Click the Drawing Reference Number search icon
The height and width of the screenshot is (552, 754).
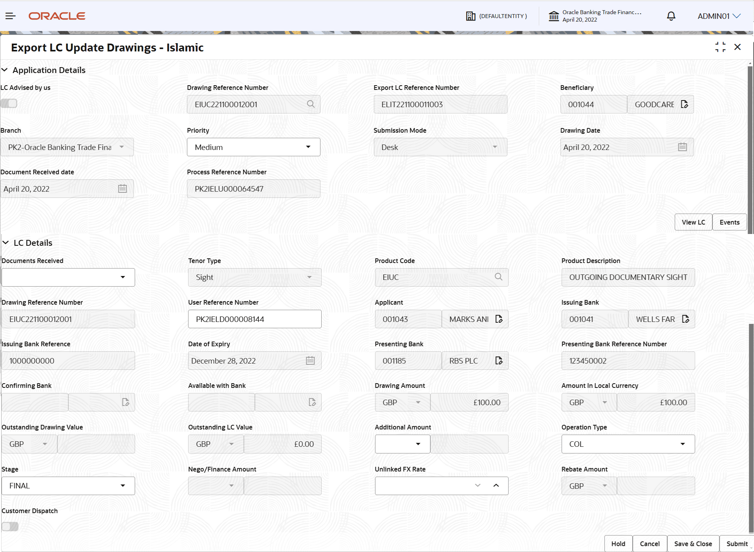(311, 104)
